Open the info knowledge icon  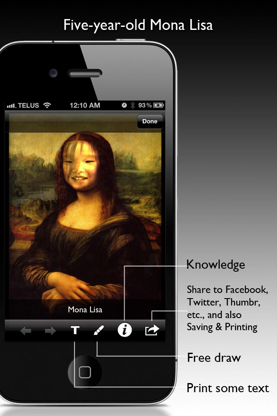(x=125, y=330)
